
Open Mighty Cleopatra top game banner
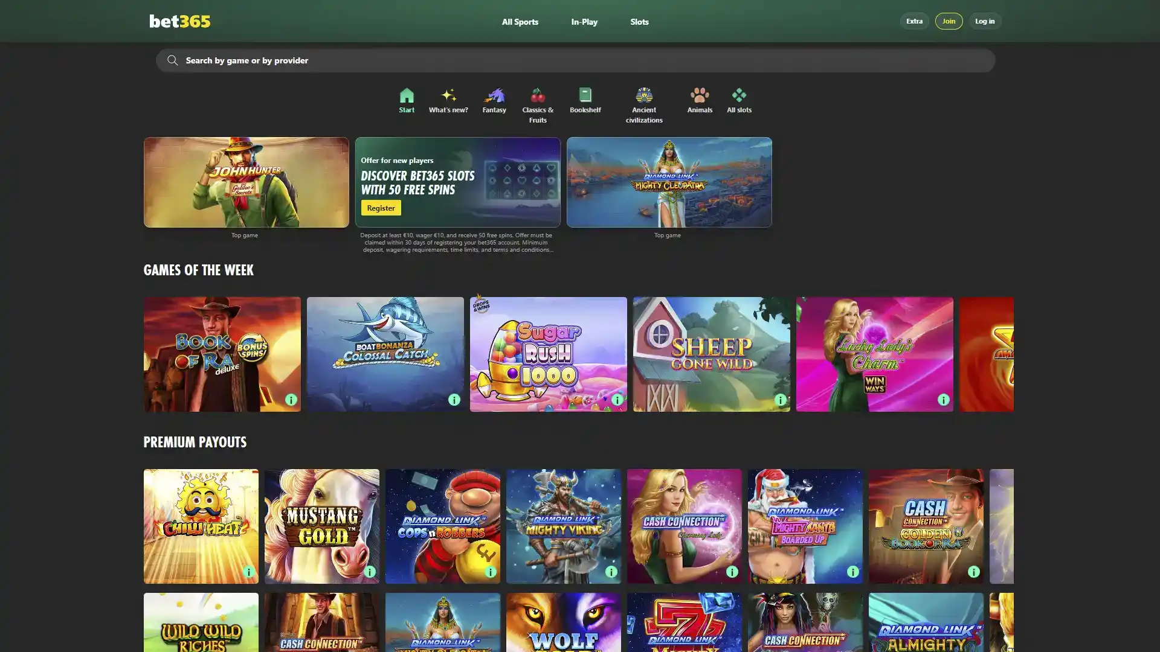pos(669,182)
